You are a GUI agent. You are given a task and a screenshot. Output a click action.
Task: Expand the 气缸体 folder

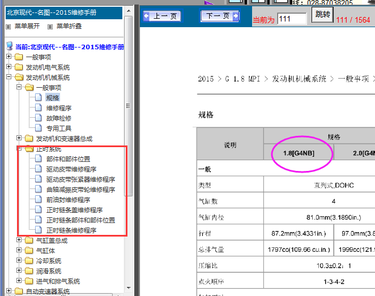(x=19, y=250)
